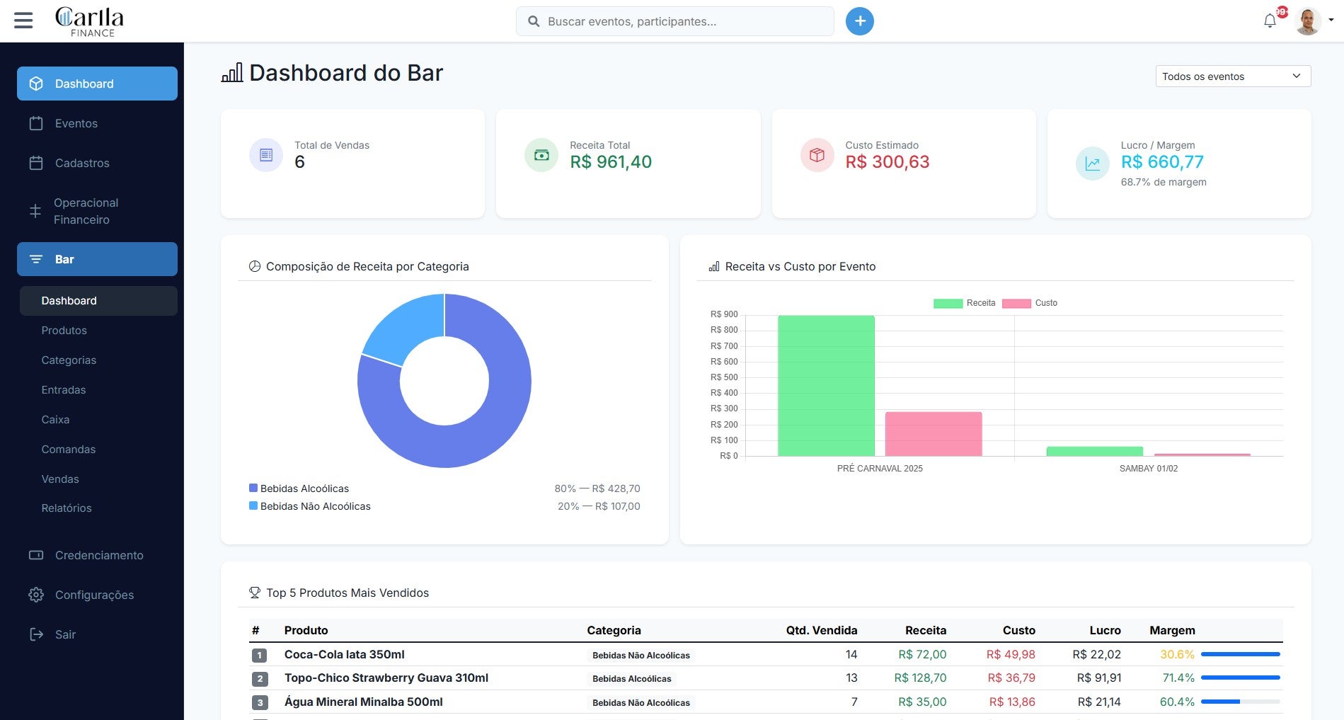
Task: Open the Configurações gear icon
Action: coord(36,595)
